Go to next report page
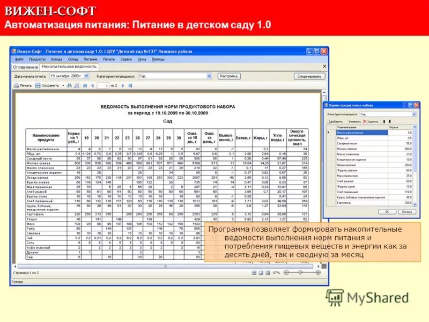The height and width of the screenshot is (322, 429). pos(123,86)
